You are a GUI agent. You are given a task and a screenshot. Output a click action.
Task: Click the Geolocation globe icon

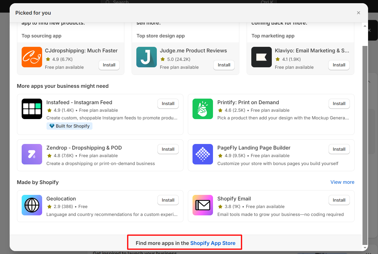32,205
